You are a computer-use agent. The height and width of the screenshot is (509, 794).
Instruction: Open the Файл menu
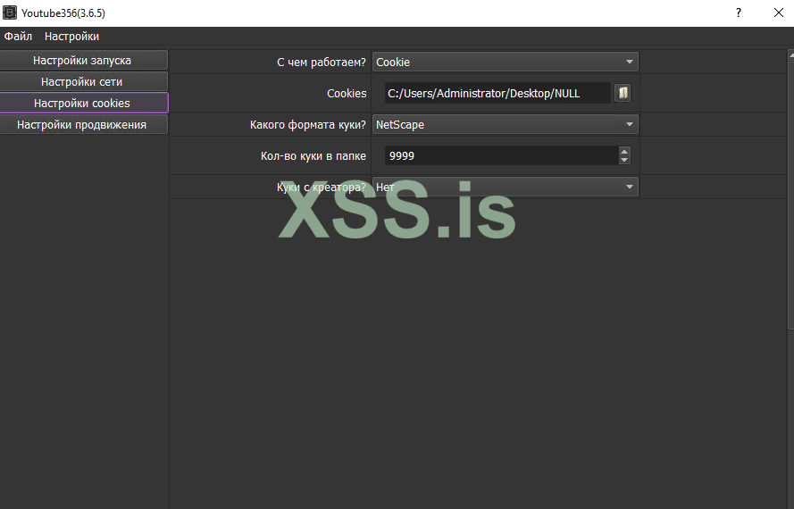[x=18, y=37]
